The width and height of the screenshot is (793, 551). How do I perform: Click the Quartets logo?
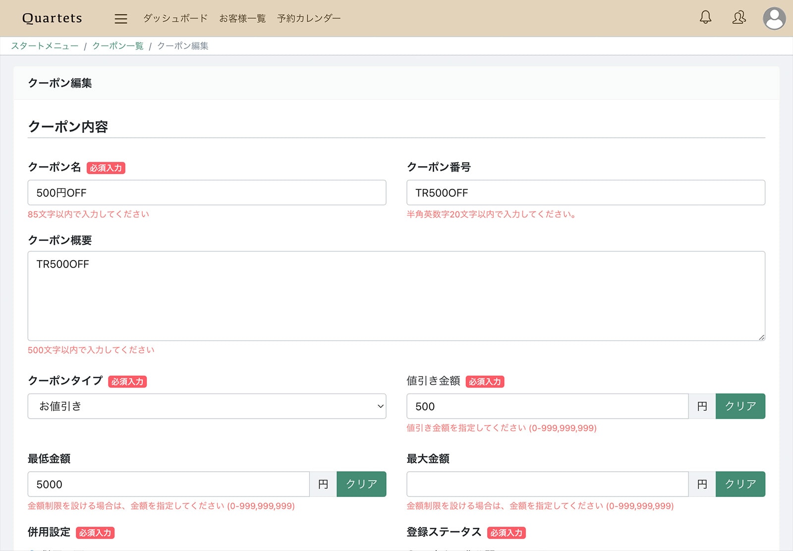(52, 18)
